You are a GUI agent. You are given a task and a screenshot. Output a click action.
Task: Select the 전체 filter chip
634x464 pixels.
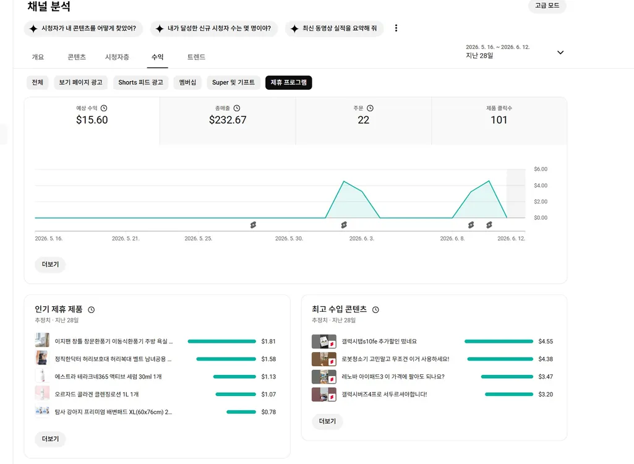click(38, 82)
